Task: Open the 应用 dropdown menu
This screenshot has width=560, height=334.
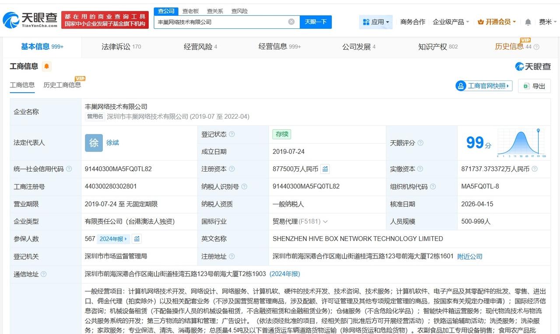Action: click(x=376, y=22)
